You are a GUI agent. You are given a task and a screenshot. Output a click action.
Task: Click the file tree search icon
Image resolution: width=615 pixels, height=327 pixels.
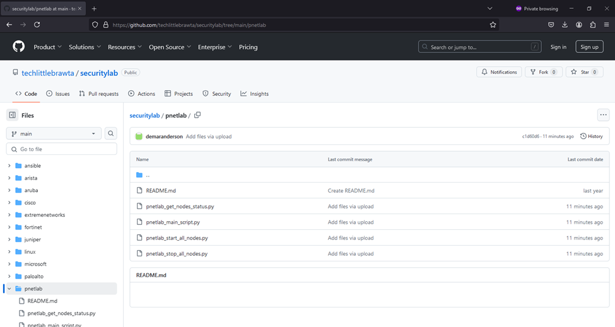point(111,134)
